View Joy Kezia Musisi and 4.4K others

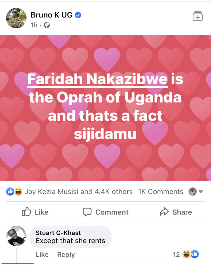pos(78,192)
